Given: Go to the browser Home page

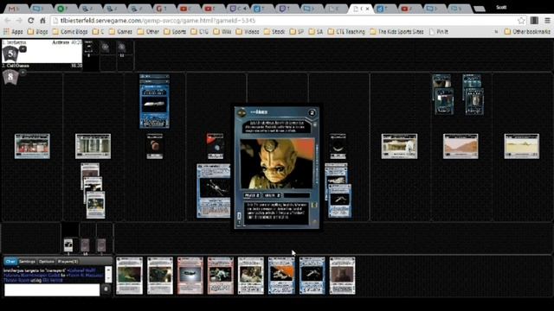Looking at the screenshot, I should click(x=42, y=21).
